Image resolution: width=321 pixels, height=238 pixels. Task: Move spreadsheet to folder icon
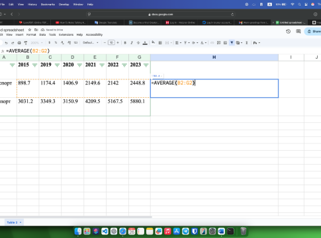click(x=36, y=30)
